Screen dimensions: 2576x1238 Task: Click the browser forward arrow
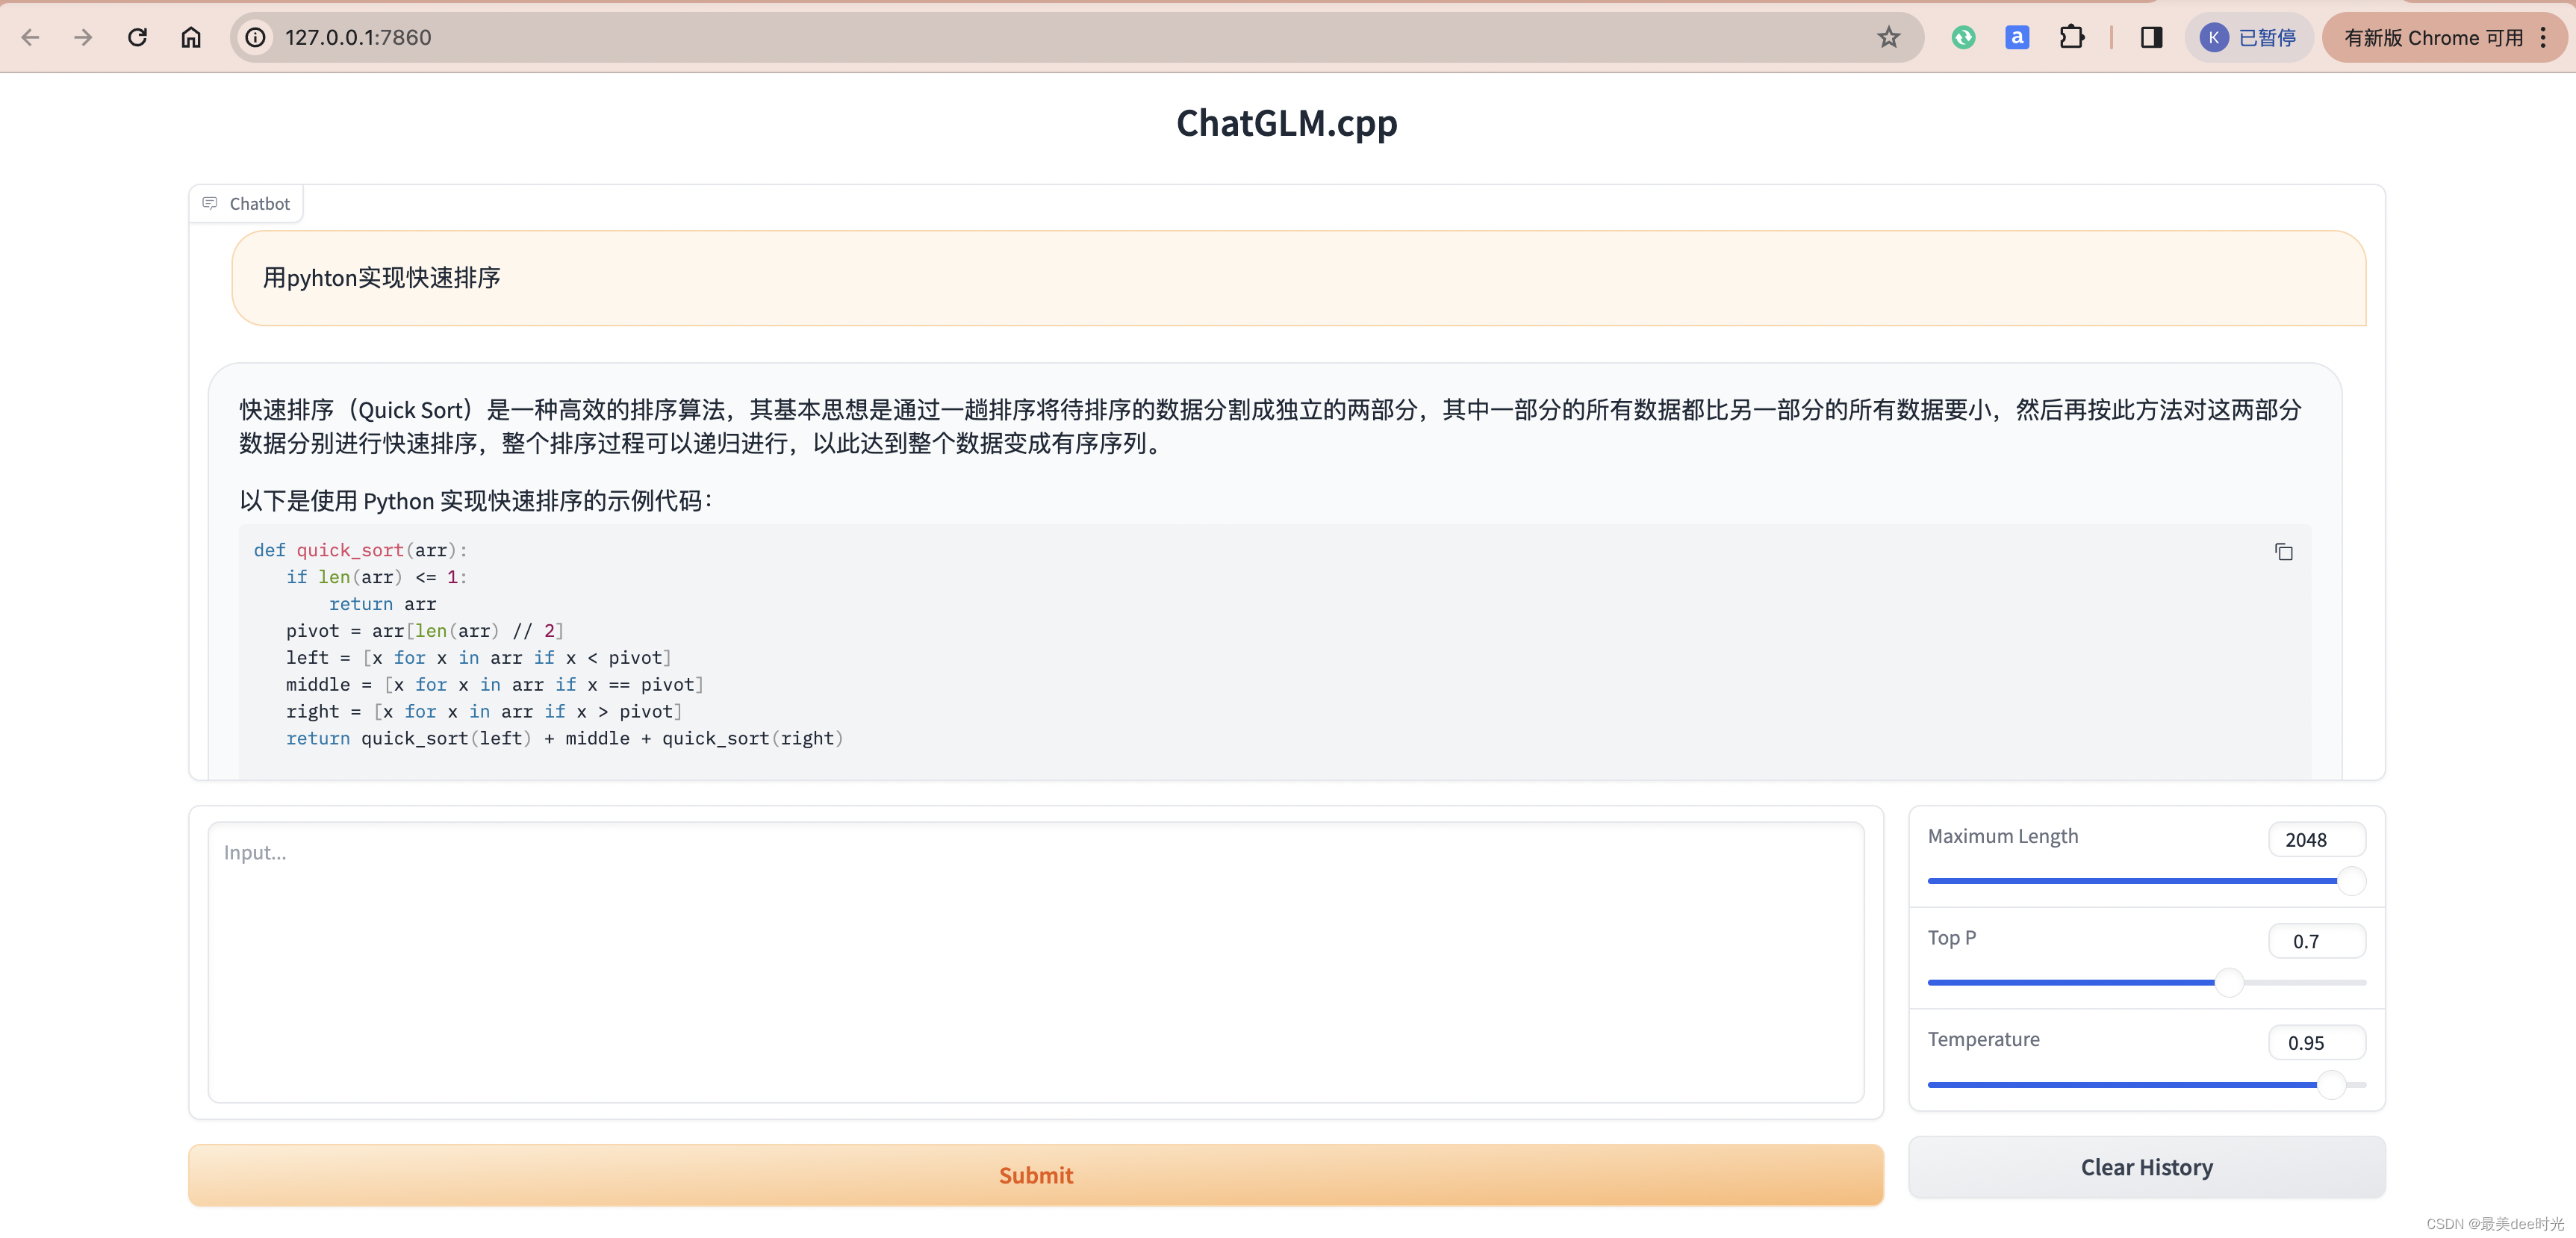(84, 37)
